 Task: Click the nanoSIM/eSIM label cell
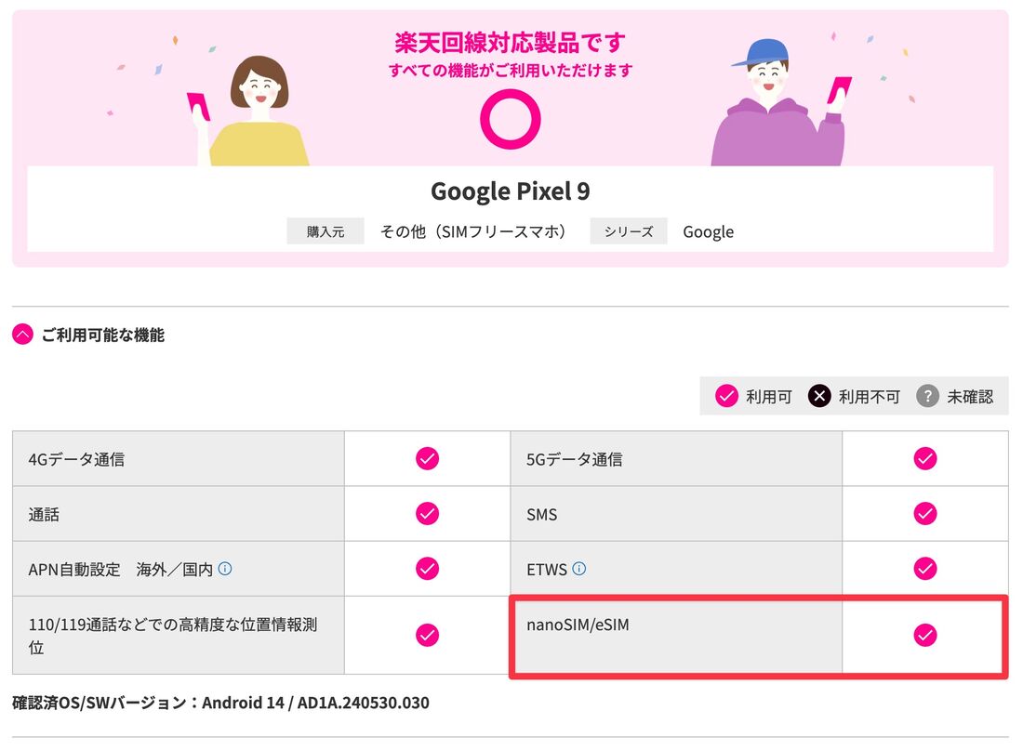pyautogui.click(x=676, y=635)
